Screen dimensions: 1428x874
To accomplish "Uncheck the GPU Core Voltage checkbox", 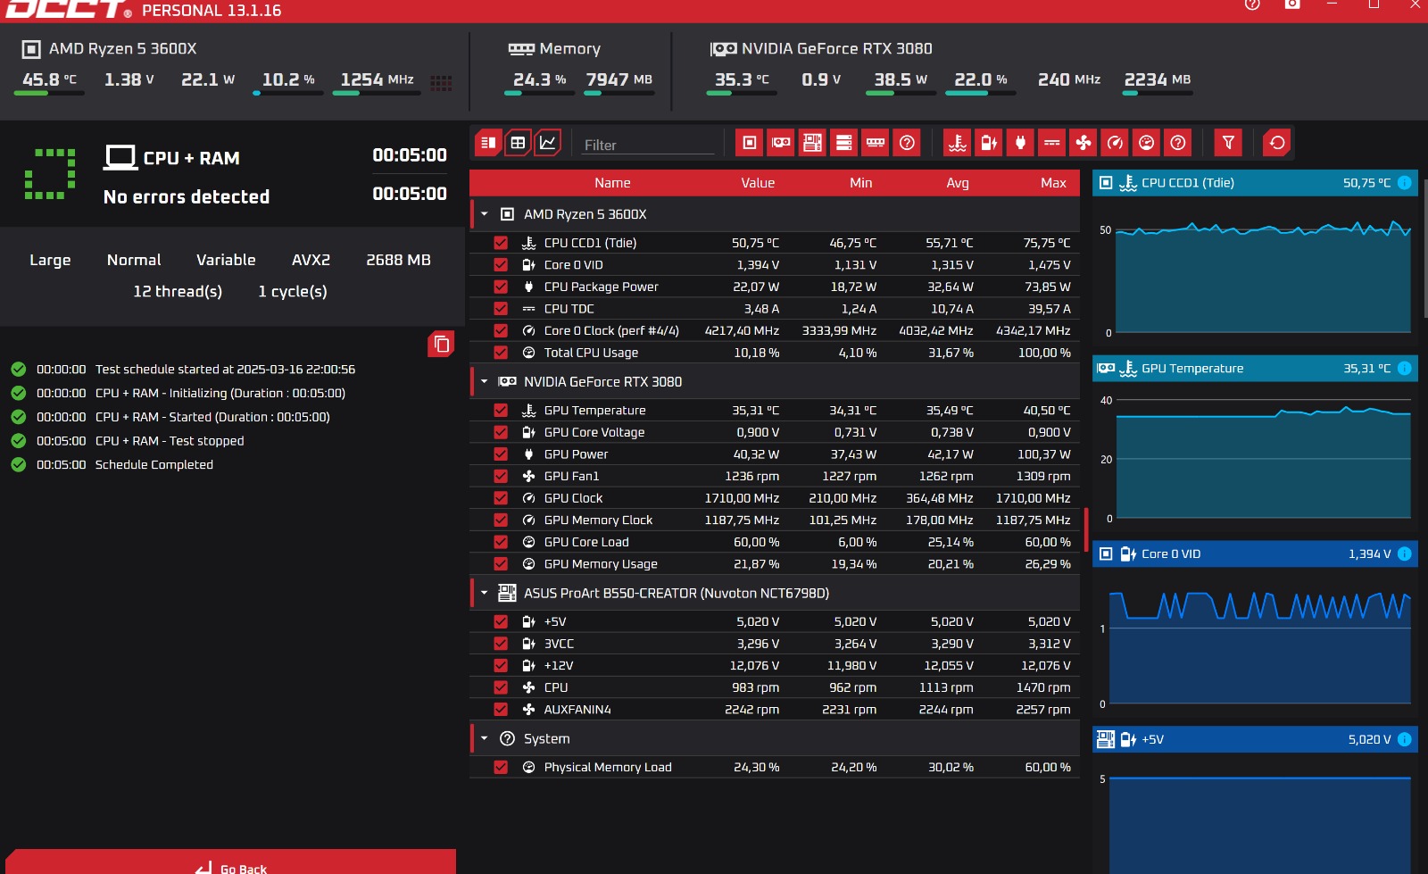I will coord(501,432).
